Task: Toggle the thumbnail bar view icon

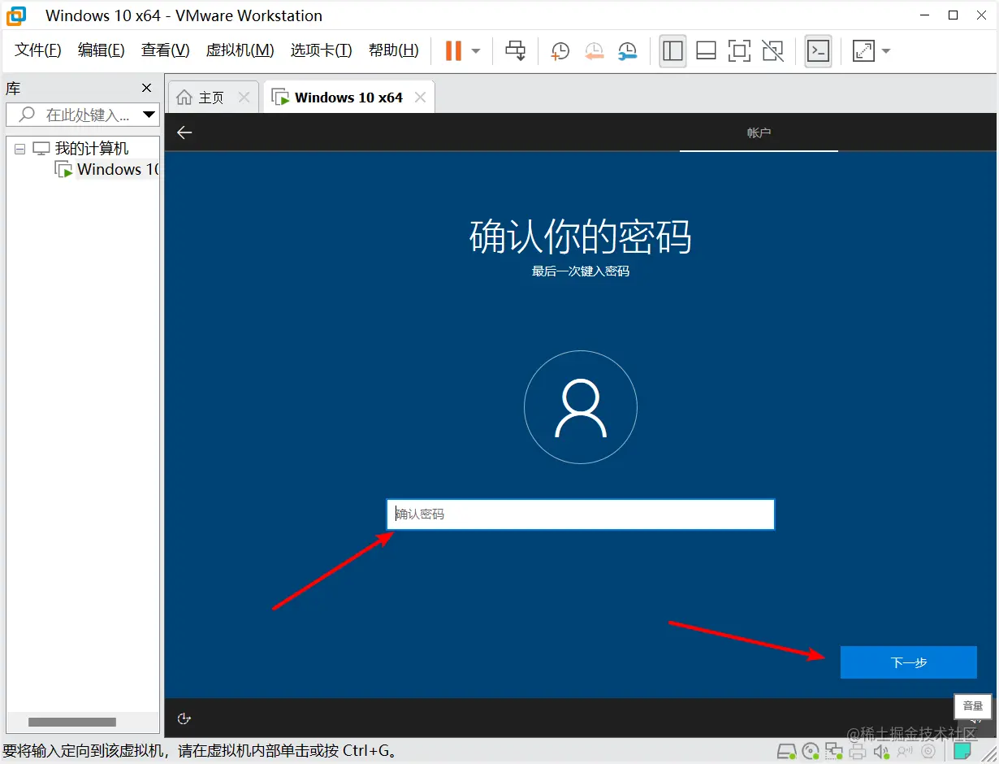Action: pyautogui.click(x=706, y=51)
